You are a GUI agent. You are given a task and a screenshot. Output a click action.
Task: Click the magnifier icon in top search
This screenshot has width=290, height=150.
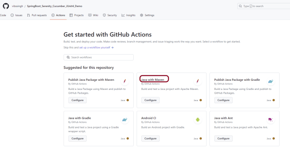pyautogui.click(x=240, y=6)
